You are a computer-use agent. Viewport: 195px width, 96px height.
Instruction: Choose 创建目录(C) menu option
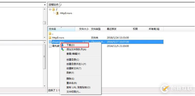(73, 60)
